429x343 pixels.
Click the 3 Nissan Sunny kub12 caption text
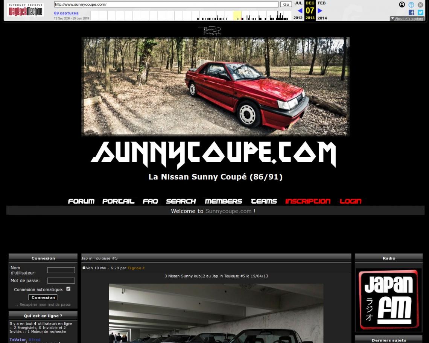tap(216, 276)
